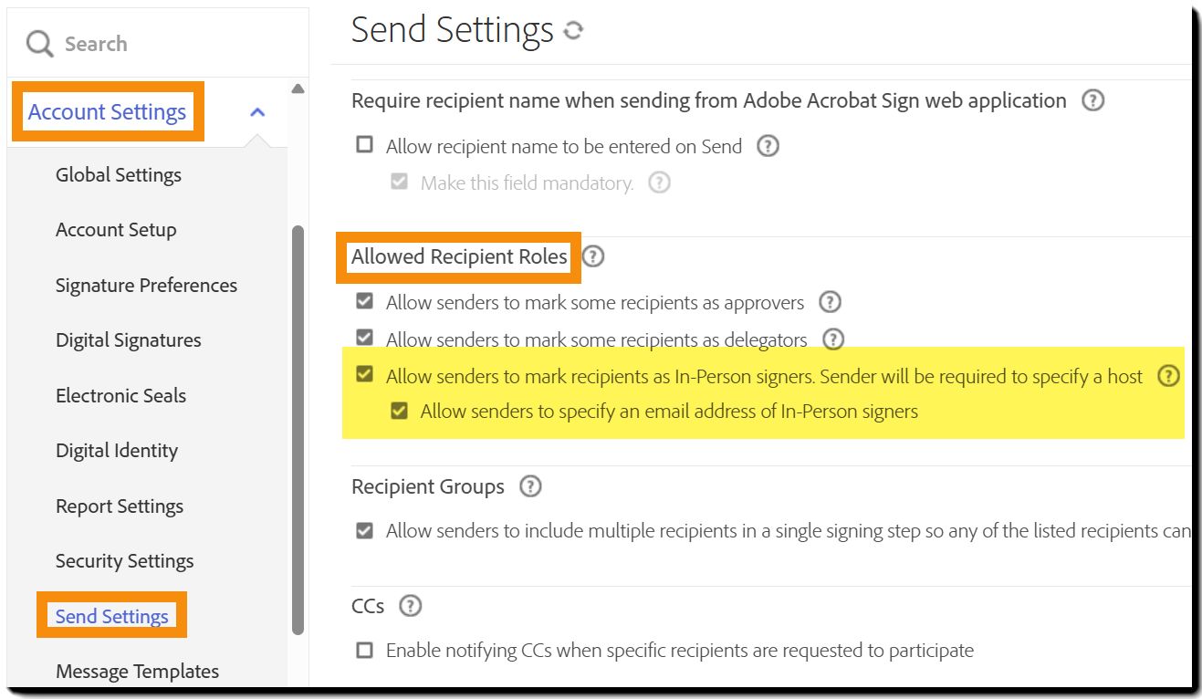Enable notifying CCs checkbox

pos(365,651)
